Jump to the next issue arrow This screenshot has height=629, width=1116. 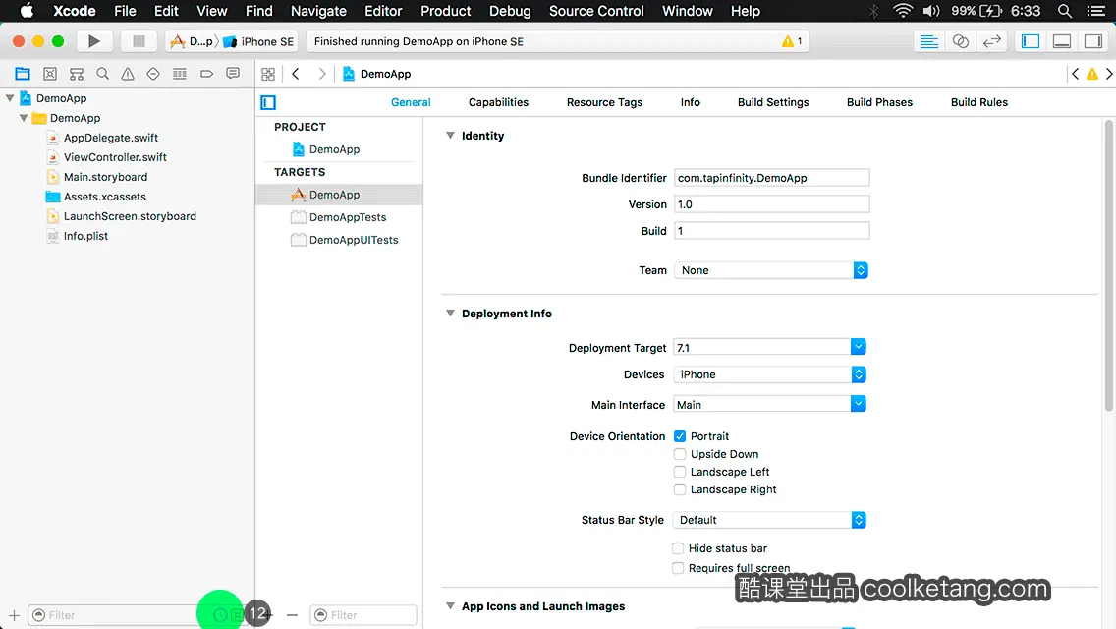(x=1109, y=74)
